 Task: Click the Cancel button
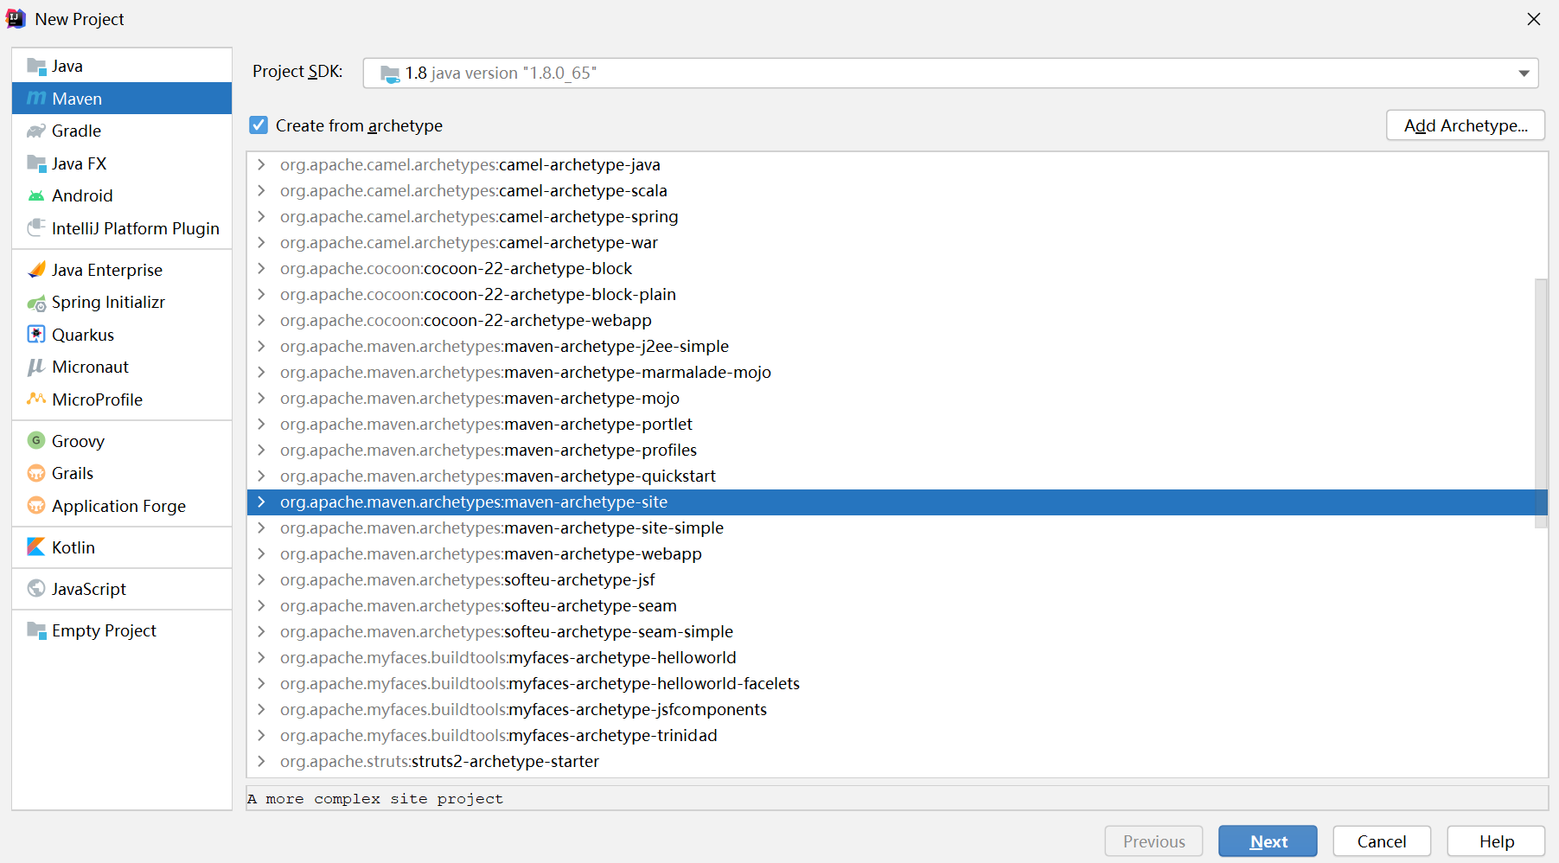pyautogui.click(x=1382, y=841)
